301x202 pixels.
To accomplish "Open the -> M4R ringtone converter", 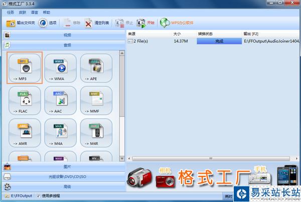I will click(x=96, y=133).
